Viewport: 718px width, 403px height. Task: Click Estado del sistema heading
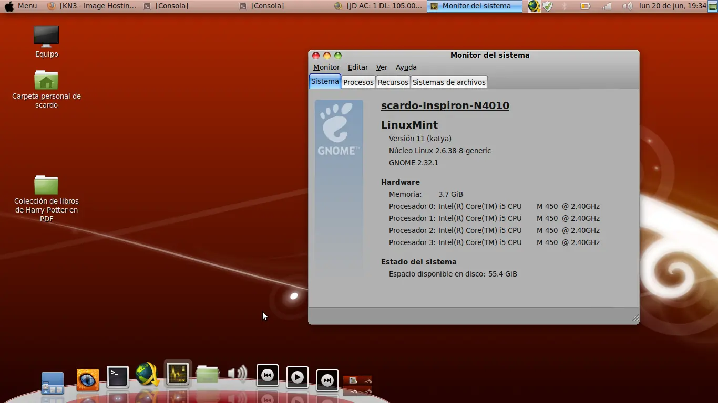[x=419, y=262]
